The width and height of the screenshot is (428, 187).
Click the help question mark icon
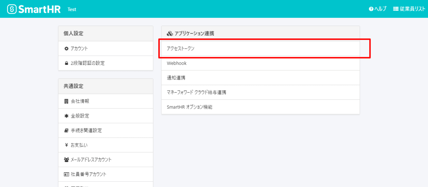point(371,9)
